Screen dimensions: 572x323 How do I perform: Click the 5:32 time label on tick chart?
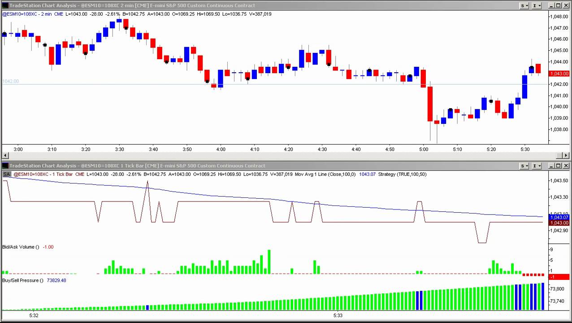[34, 315]
